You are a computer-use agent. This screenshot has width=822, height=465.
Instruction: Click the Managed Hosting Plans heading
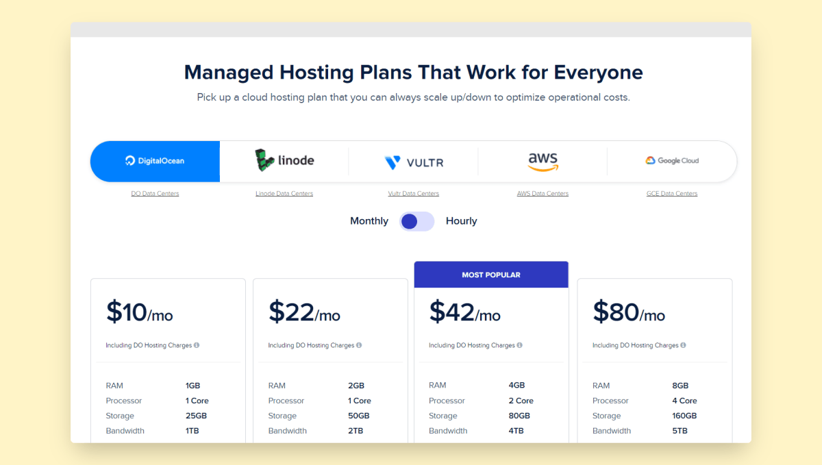(414, 73)
